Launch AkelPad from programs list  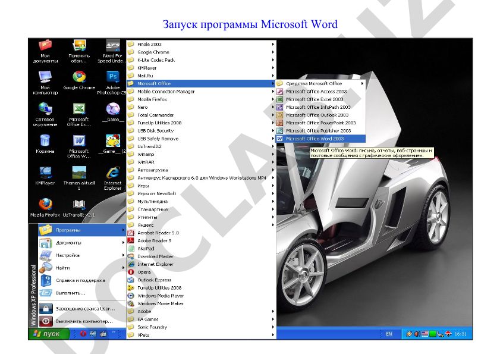201,249
